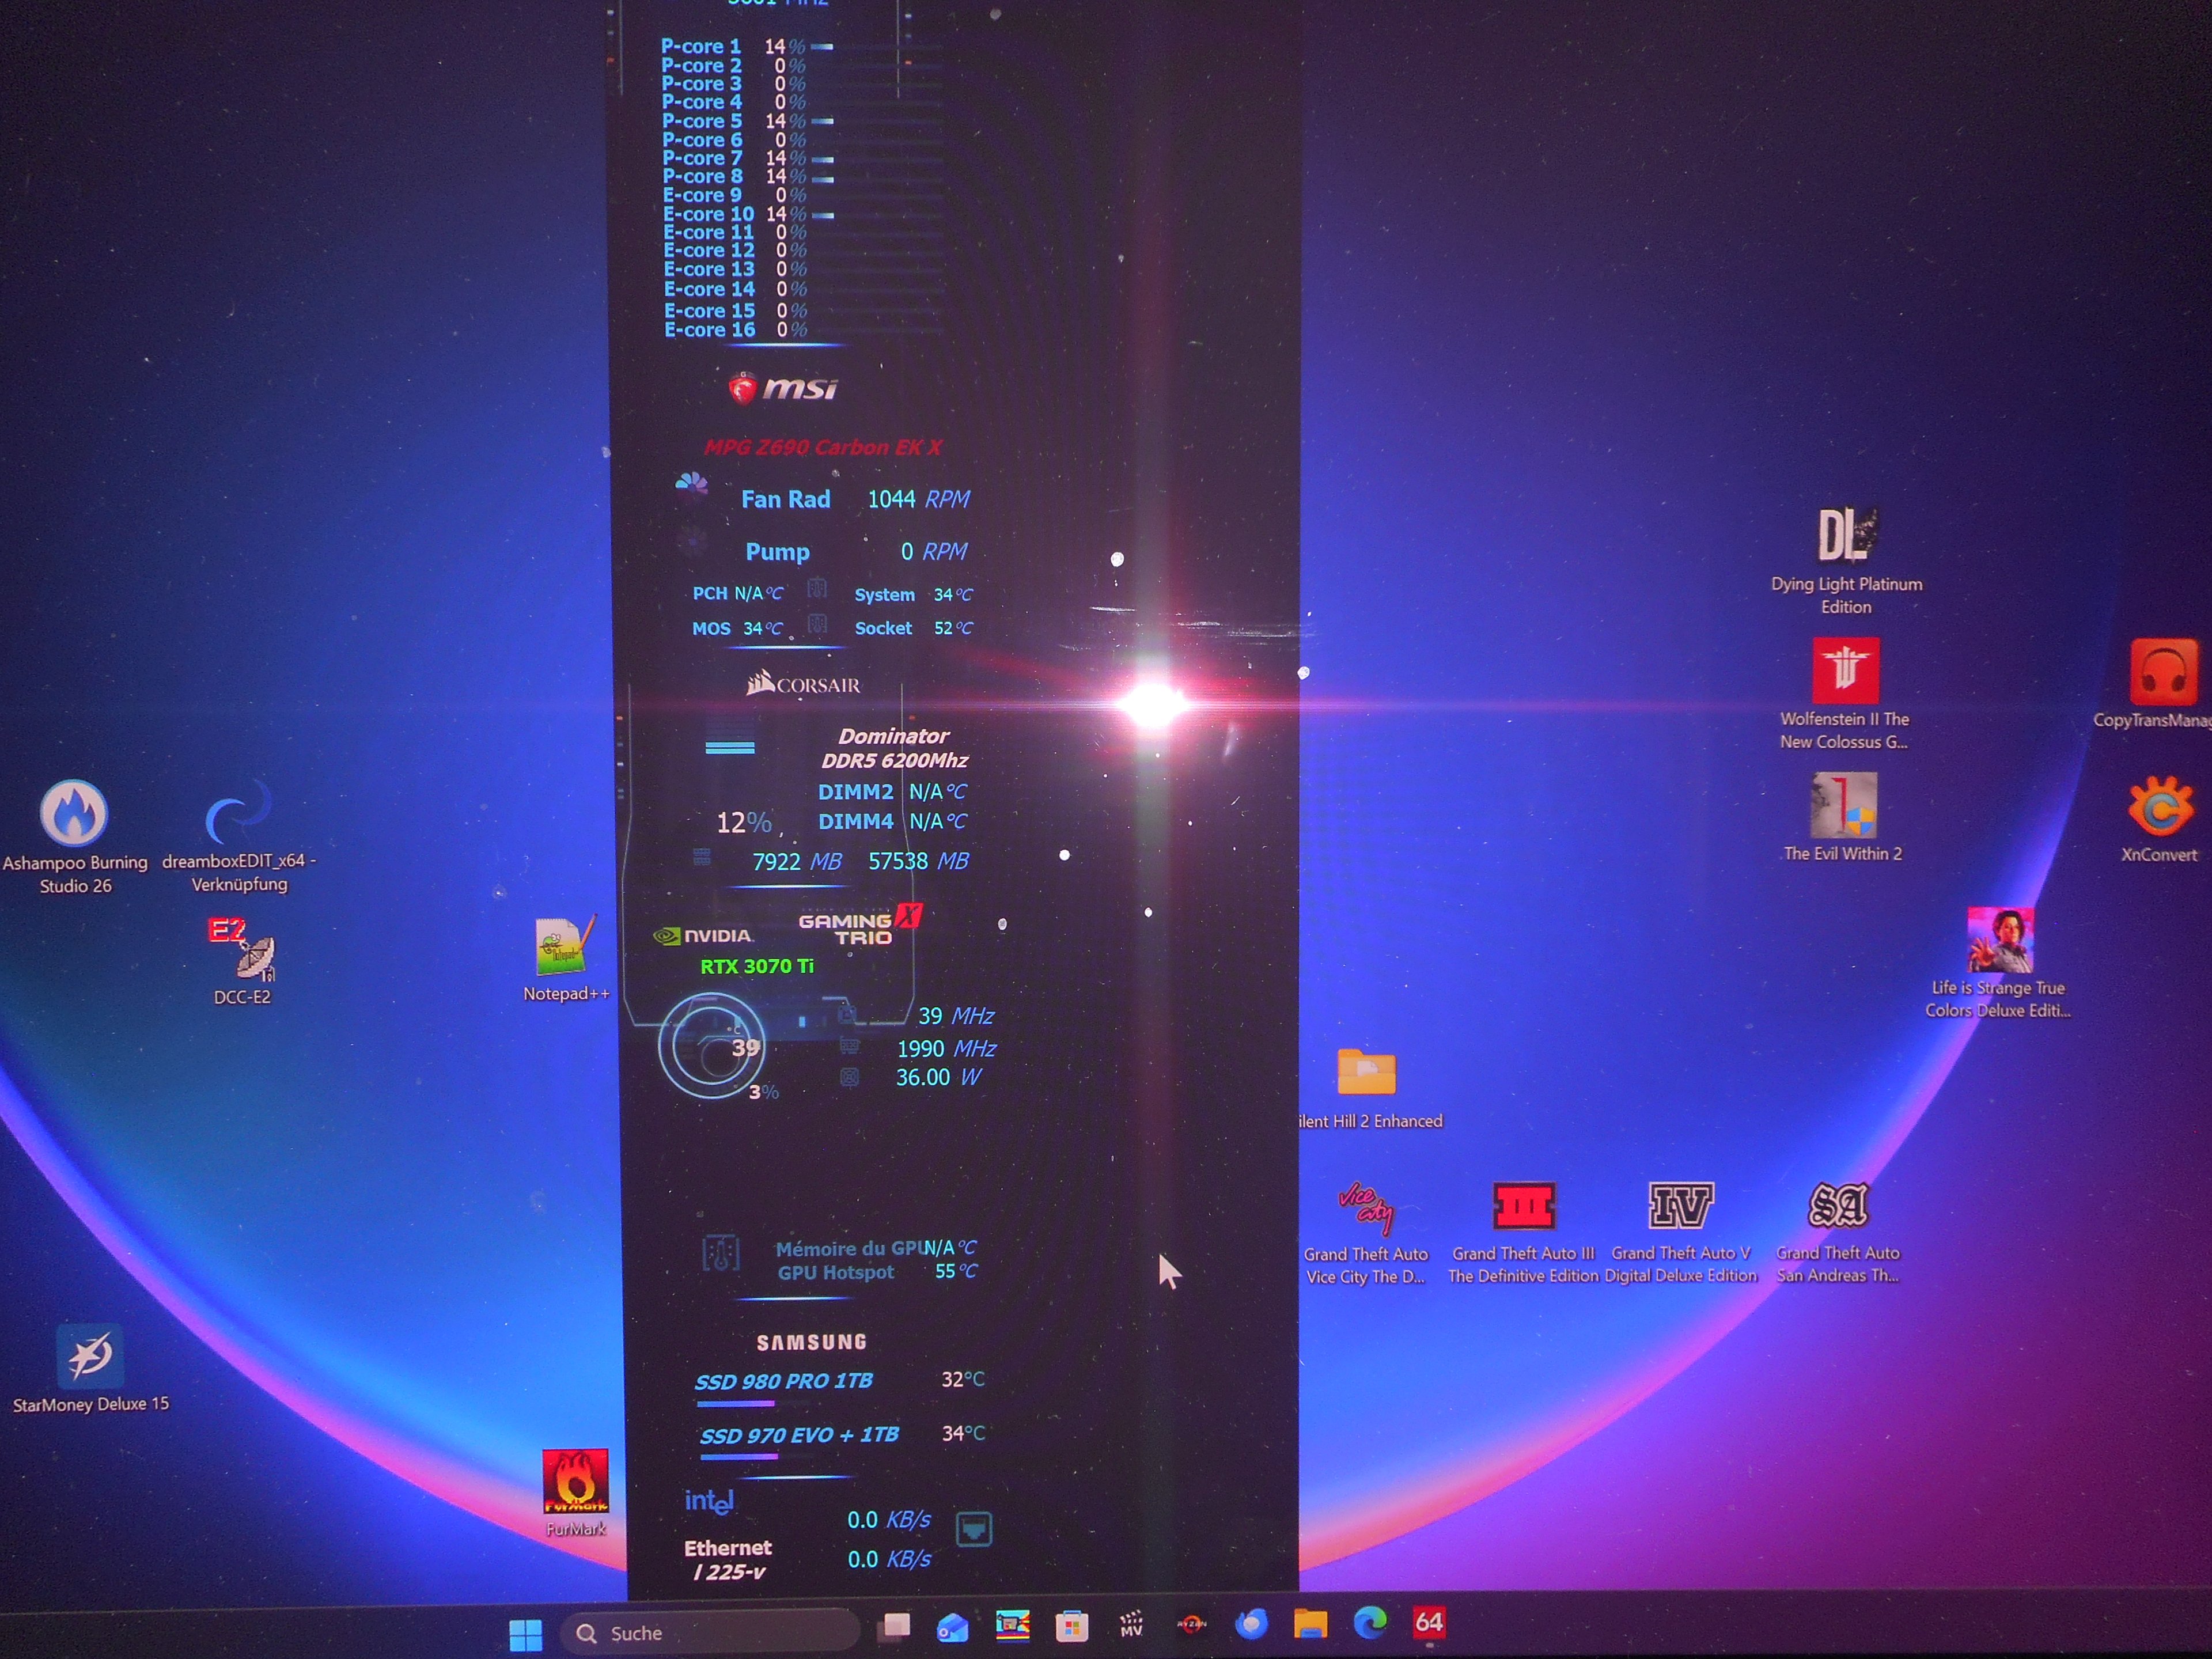This screenshot has height=1659, width=2212.
Task: Open FurMark desktop shortcut
Action: [575, 1483]
